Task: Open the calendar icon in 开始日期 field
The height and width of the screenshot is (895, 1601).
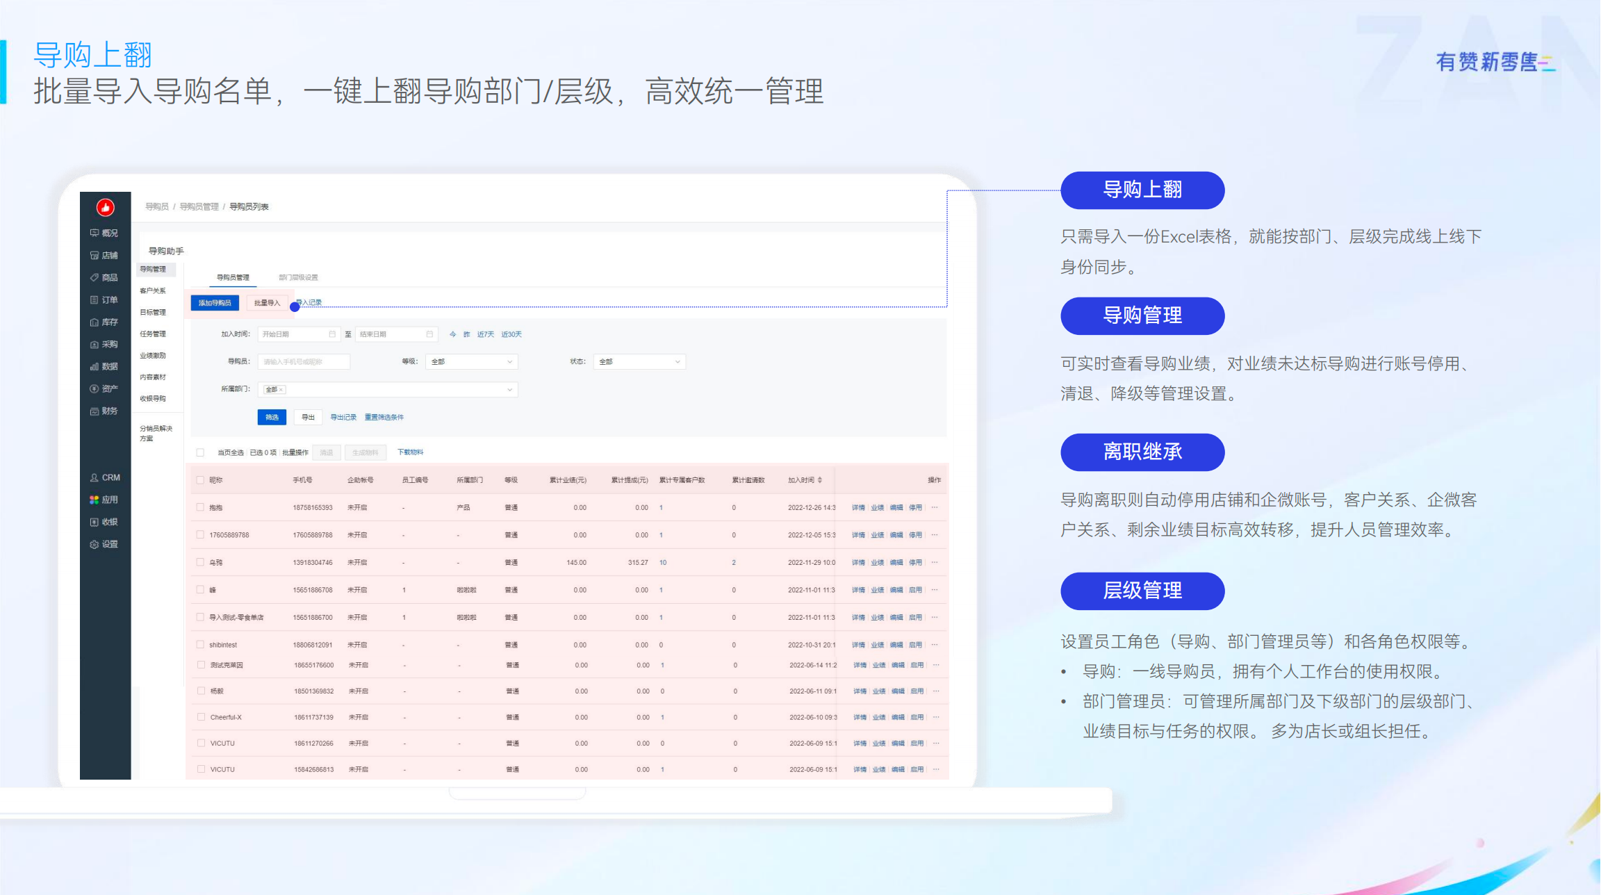Action: point(332,334)
